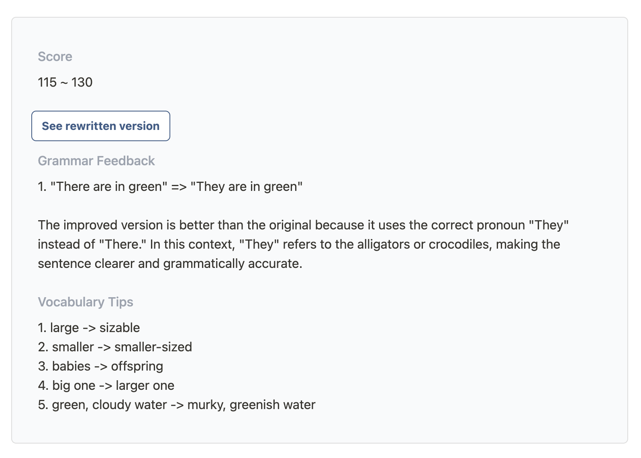641x458 pixels.
Task: Click vocabulary tip smaller -> smaller-sized
Action: [x=115, y=347]
